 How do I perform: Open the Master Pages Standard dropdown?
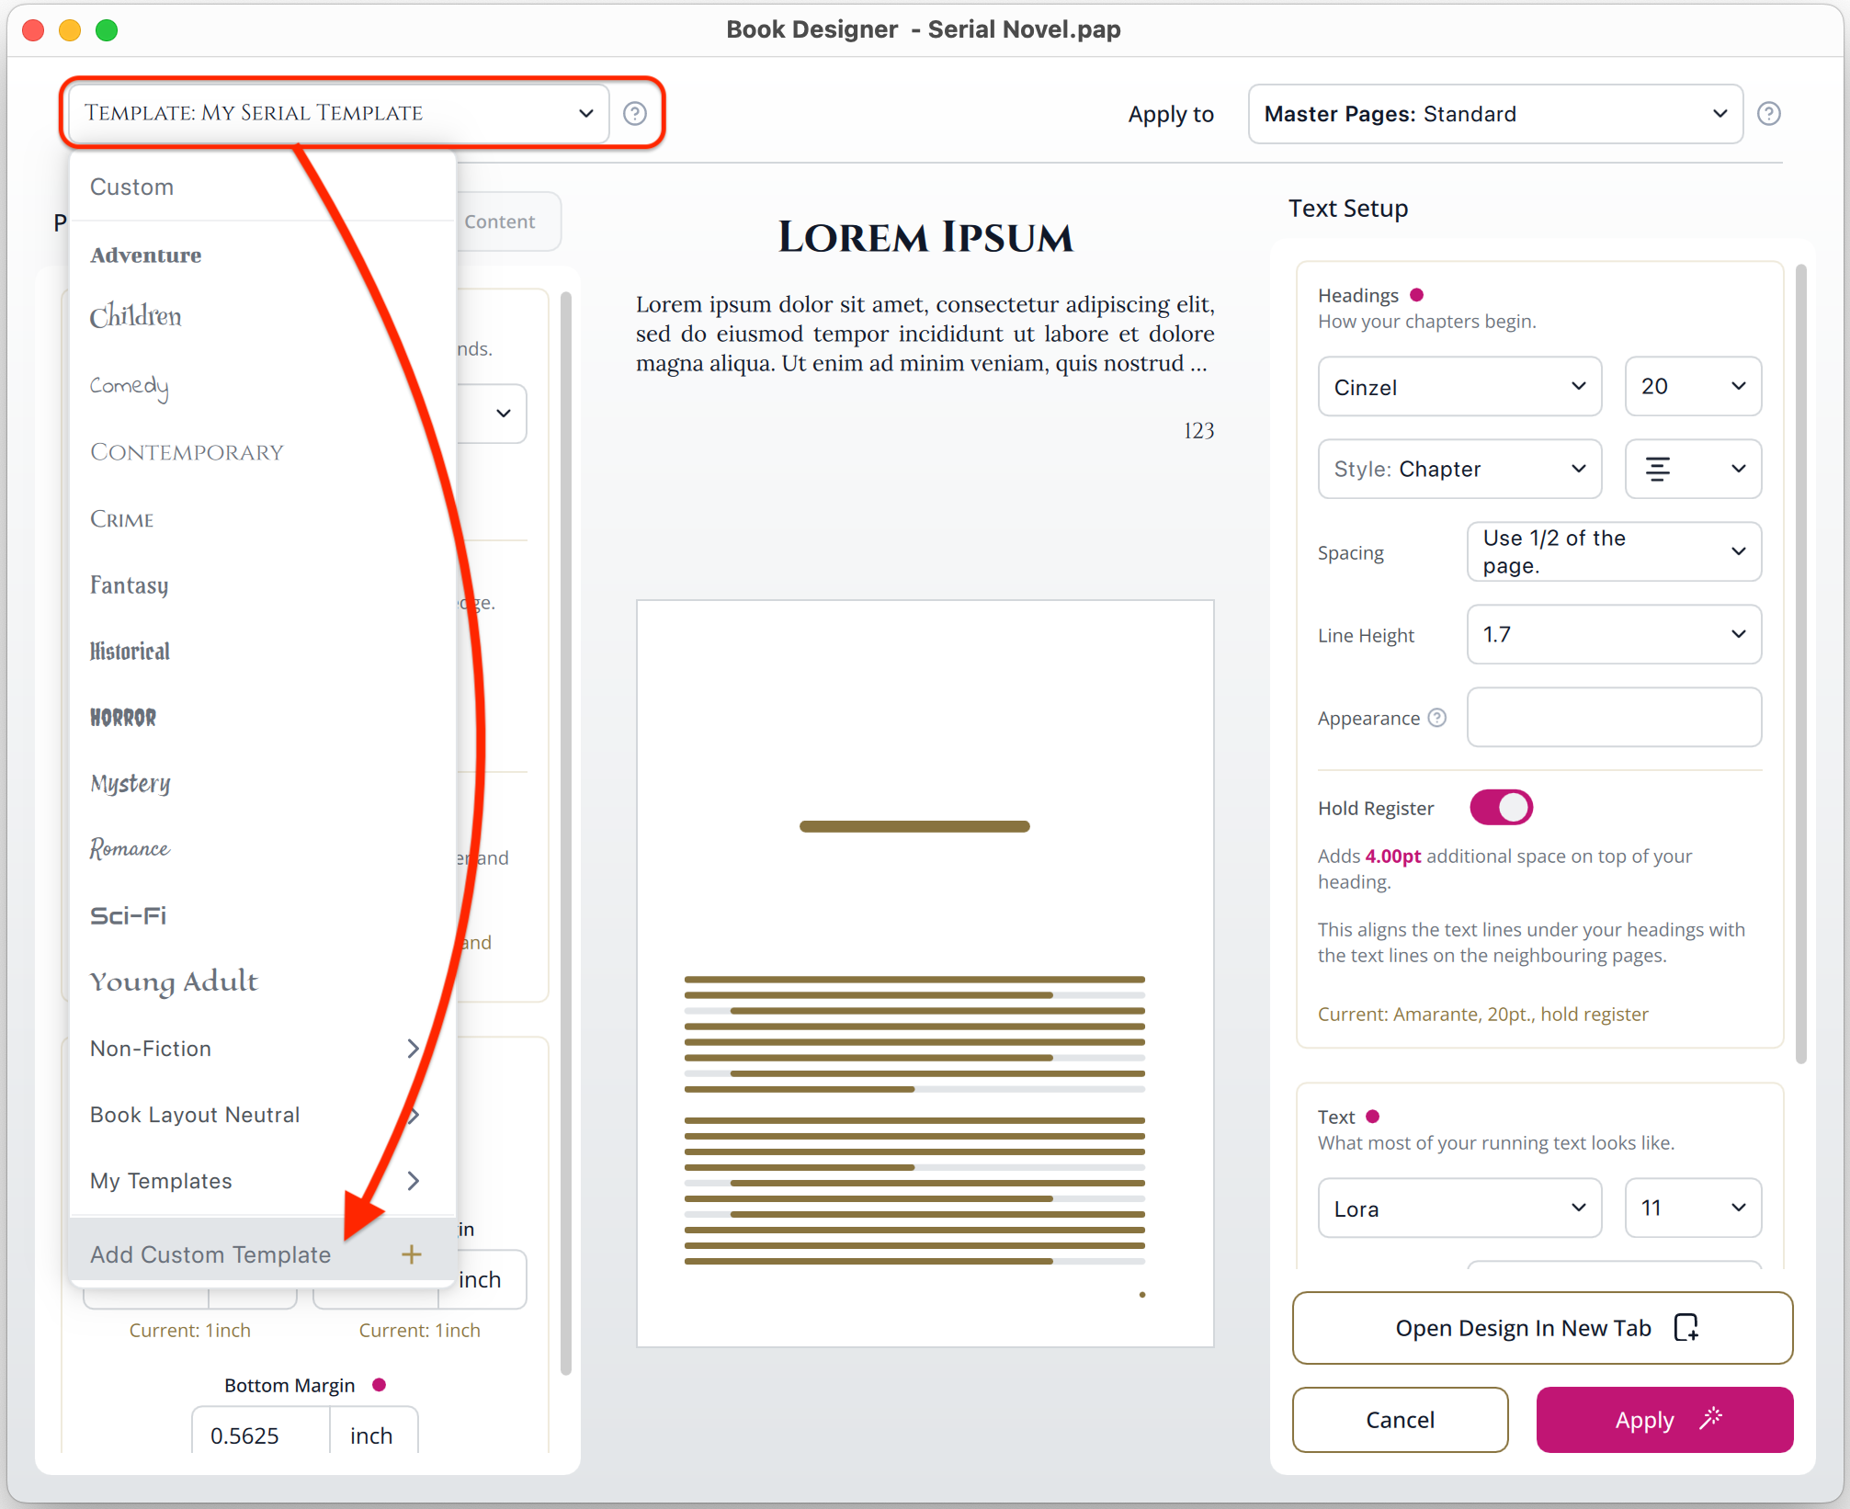coord(1494,114)
